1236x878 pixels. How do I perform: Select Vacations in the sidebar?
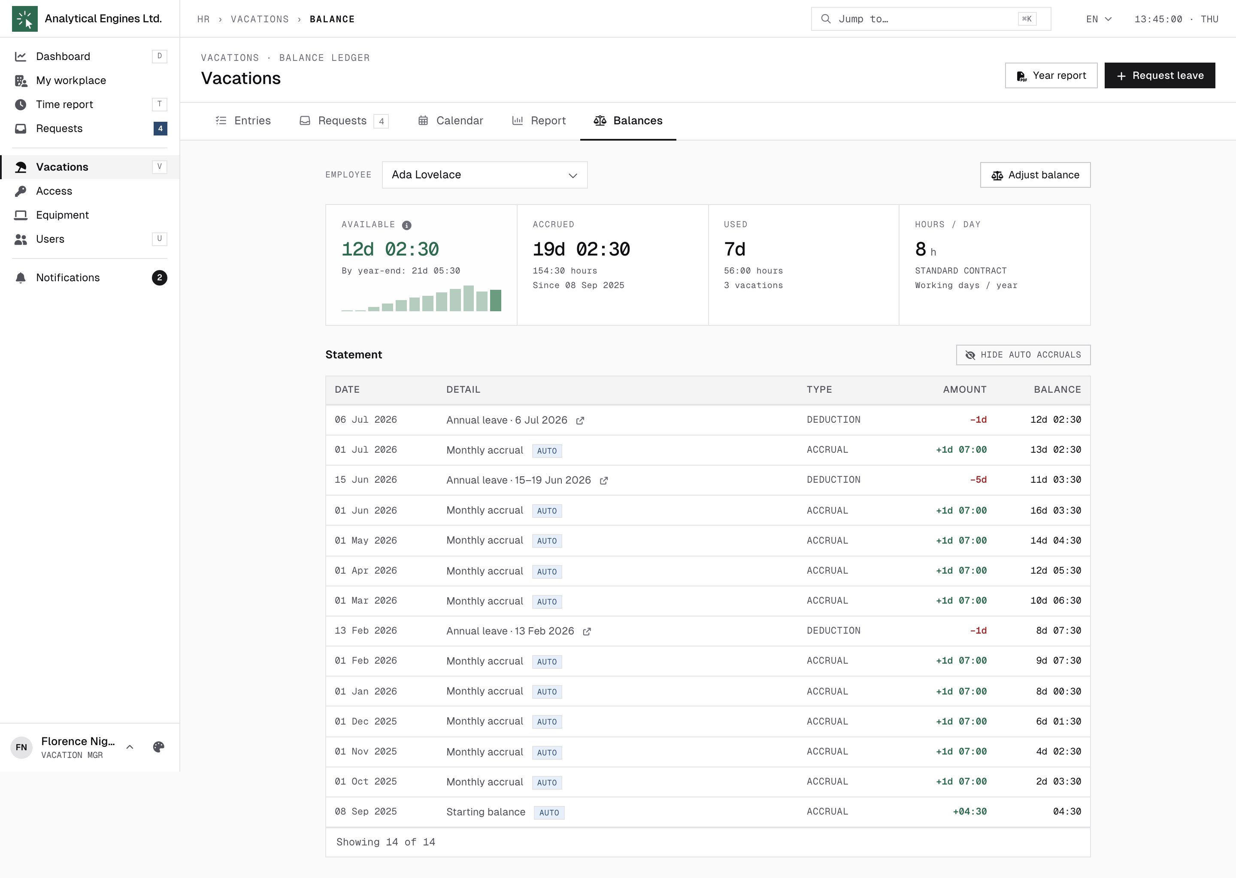90,167
